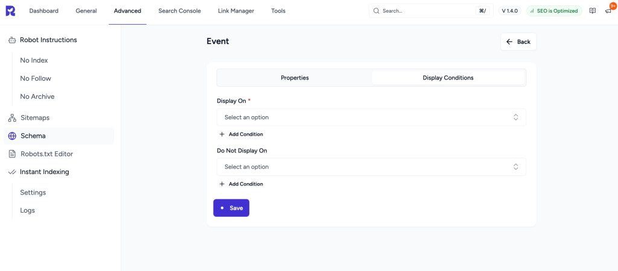The image size is (618, 271).
Task: Click the Instant Indexing checkmark icon
Action: tap(12, 172)
